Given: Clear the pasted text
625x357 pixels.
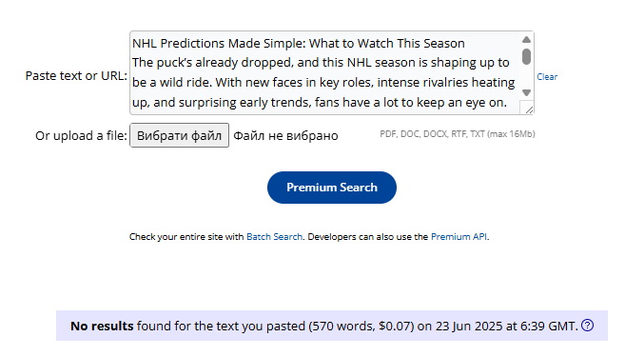Looking at the screenshot, I should 547,76.
